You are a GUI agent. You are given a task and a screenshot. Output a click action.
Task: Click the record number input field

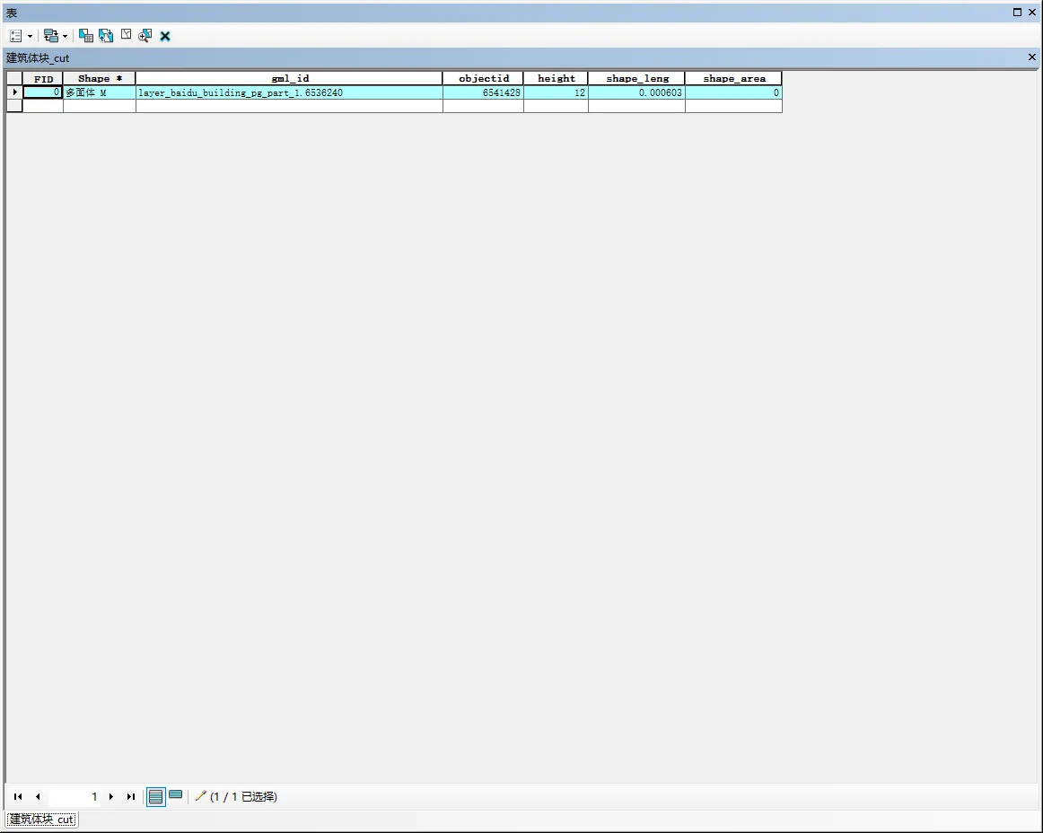tap(74, 796)
